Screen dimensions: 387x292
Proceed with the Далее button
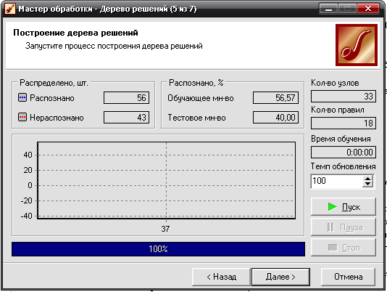tap(280, 277)
